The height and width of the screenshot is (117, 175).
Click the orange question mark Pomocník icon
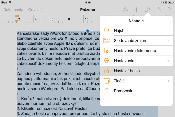(107, 91)
